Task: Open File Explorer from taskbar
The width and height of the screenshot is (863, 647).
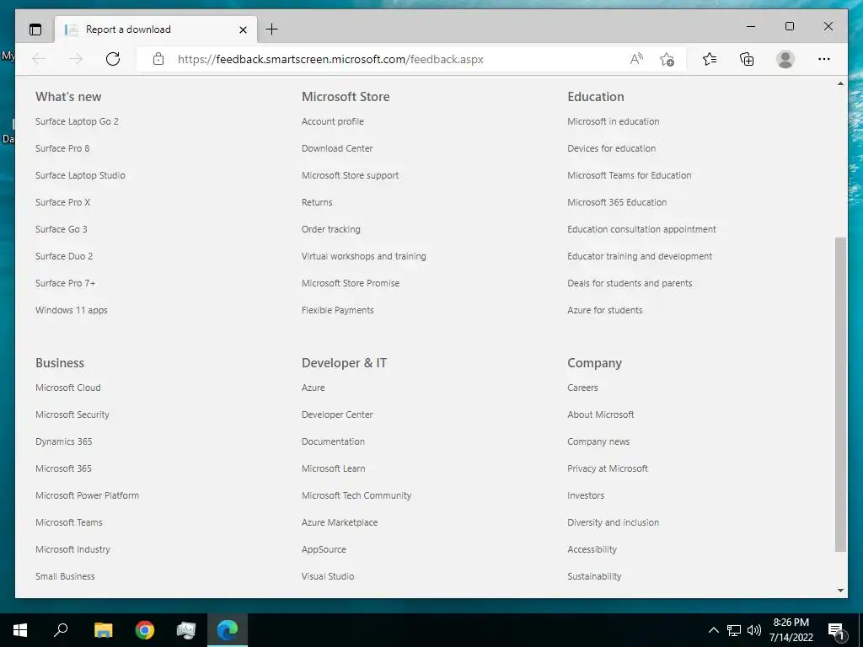Action: point(103,630)
